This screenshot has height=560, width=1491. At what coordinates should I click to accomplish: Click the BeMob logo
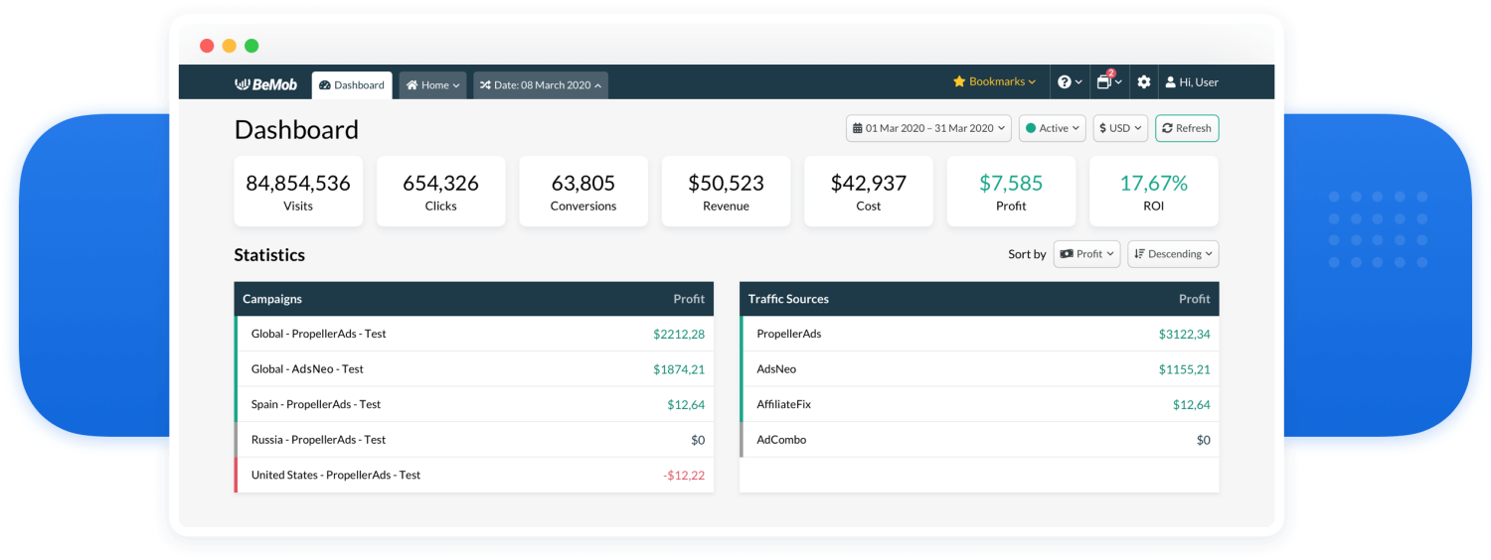[265, 84]
